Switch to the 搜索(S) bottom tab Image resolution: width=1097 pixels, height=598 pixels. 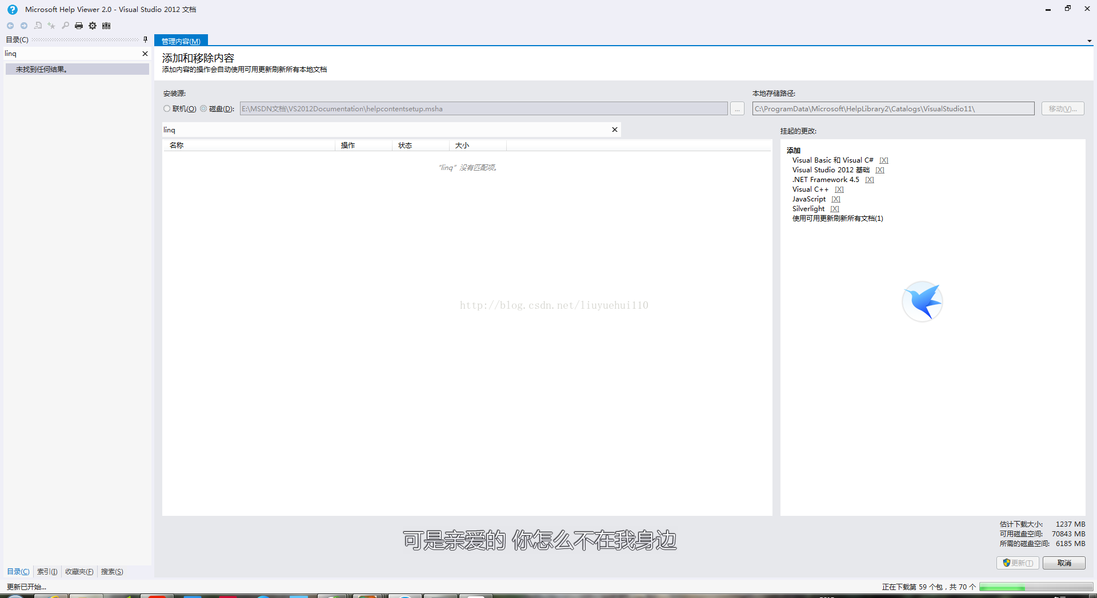point(112,571)
